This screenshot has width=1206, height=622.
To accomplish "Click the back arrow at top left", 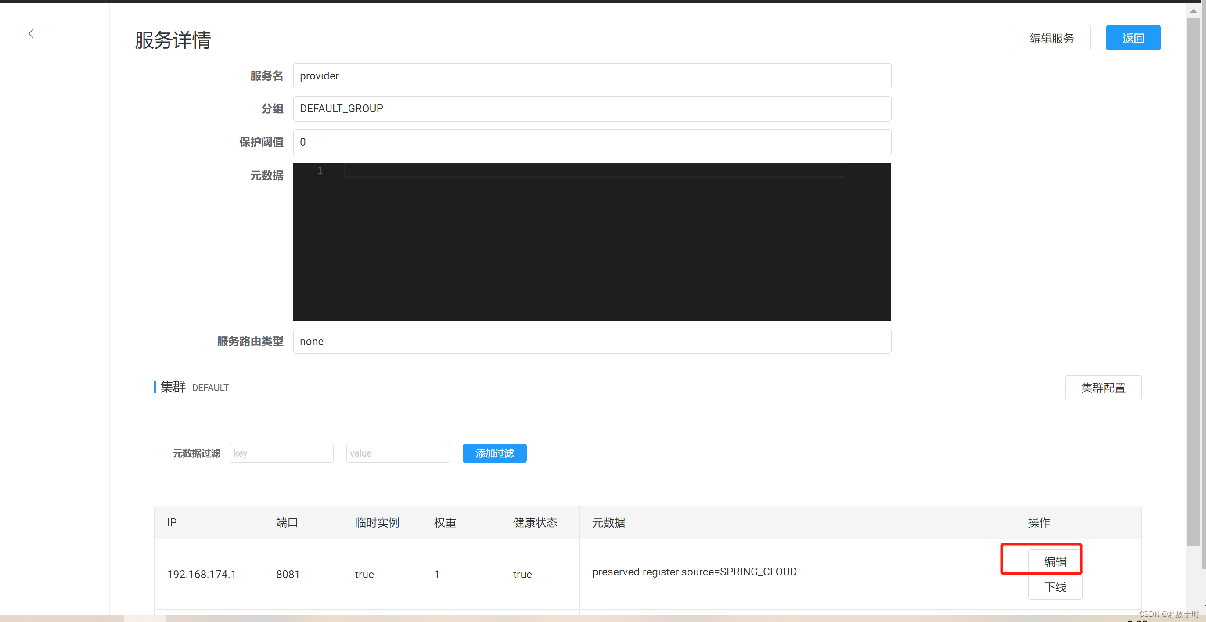I will click(x=30, y=33).
